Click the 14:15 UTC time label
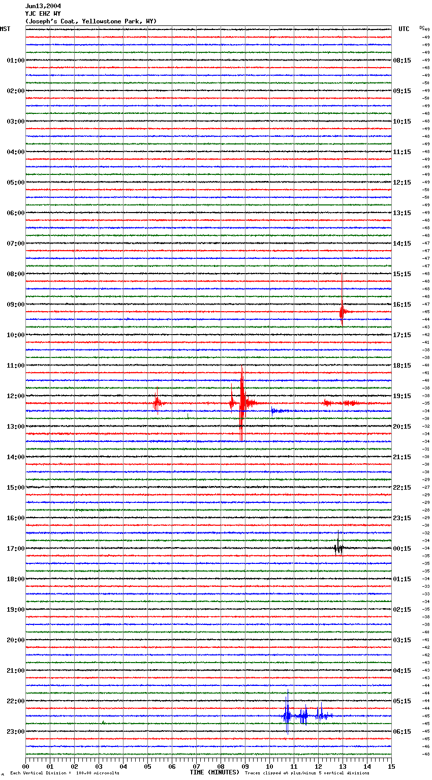 (x=402, y=244)
